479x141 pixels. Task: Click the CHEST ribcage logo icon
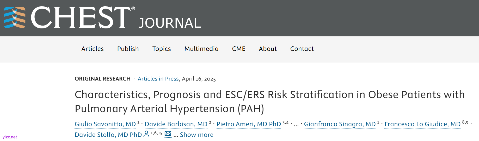click(15, 17)
